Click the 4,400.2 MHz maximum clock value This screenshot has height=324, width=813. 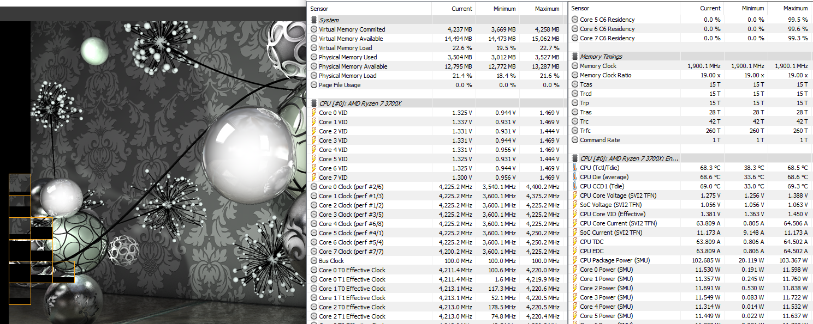pyautogui.click(x=543, y=187)
